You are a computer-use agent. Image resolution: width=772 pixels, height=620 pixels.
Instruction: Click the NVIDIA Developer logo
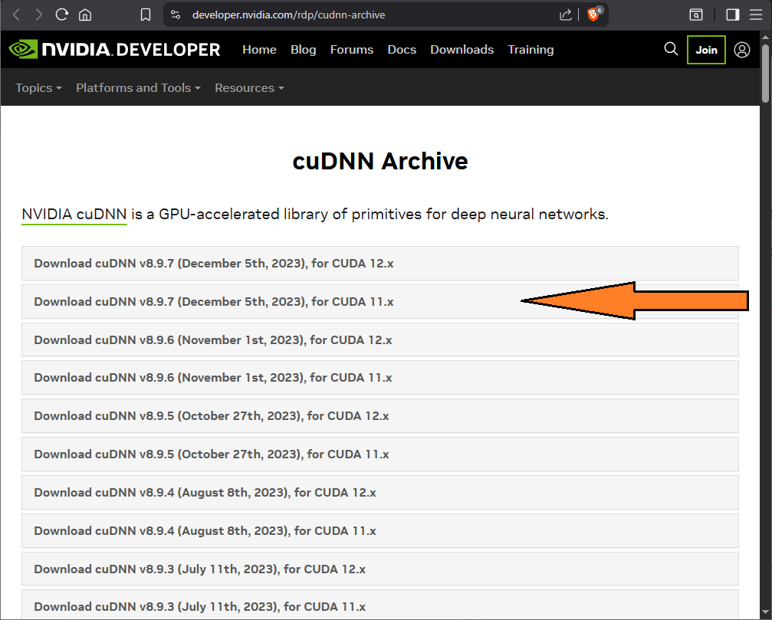[114, 49]
